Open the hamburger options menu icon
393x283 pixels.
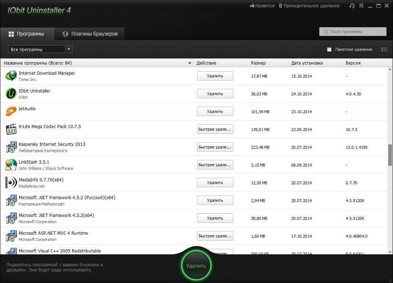tap(361, 5)
